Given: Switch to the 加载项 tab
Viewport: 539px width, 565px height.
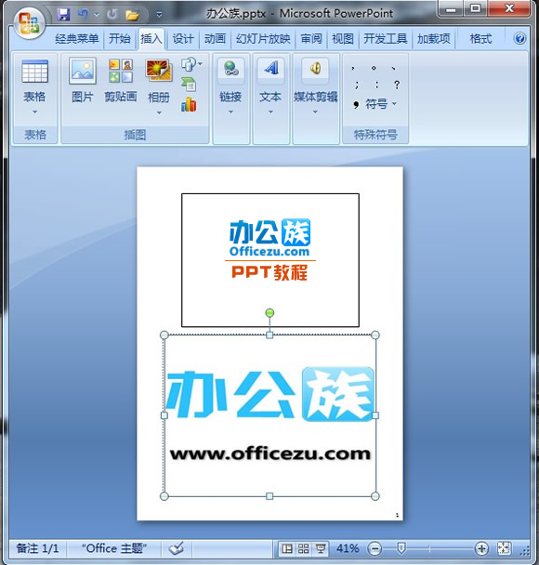Looking at the screenshot, I should click(433, 38).
